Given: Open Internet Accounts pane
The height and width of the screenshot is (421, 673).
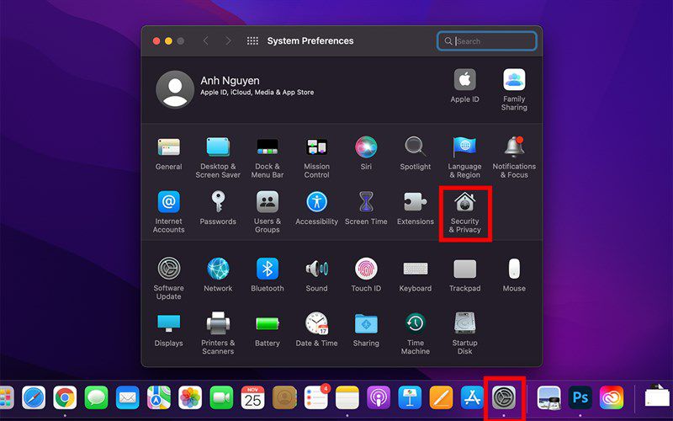Looking at the screenshot, I should 169,212.
